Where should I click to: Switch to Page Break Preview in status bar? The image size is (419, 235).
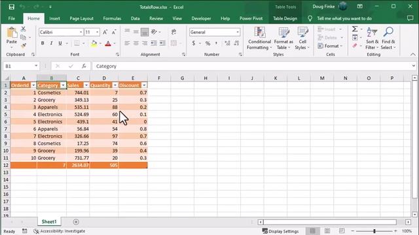(x=342, y=230)
